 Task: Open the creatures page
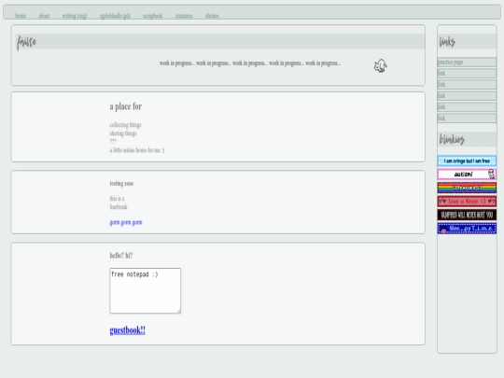pos(184,16)
